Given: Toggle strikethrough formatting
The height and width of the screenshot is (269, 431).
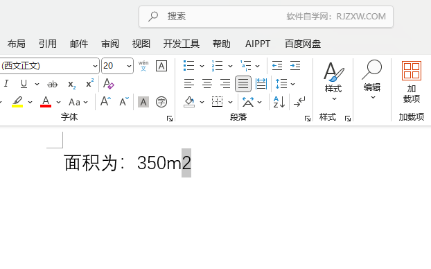Looking at the screenshot, I should 53,84.
